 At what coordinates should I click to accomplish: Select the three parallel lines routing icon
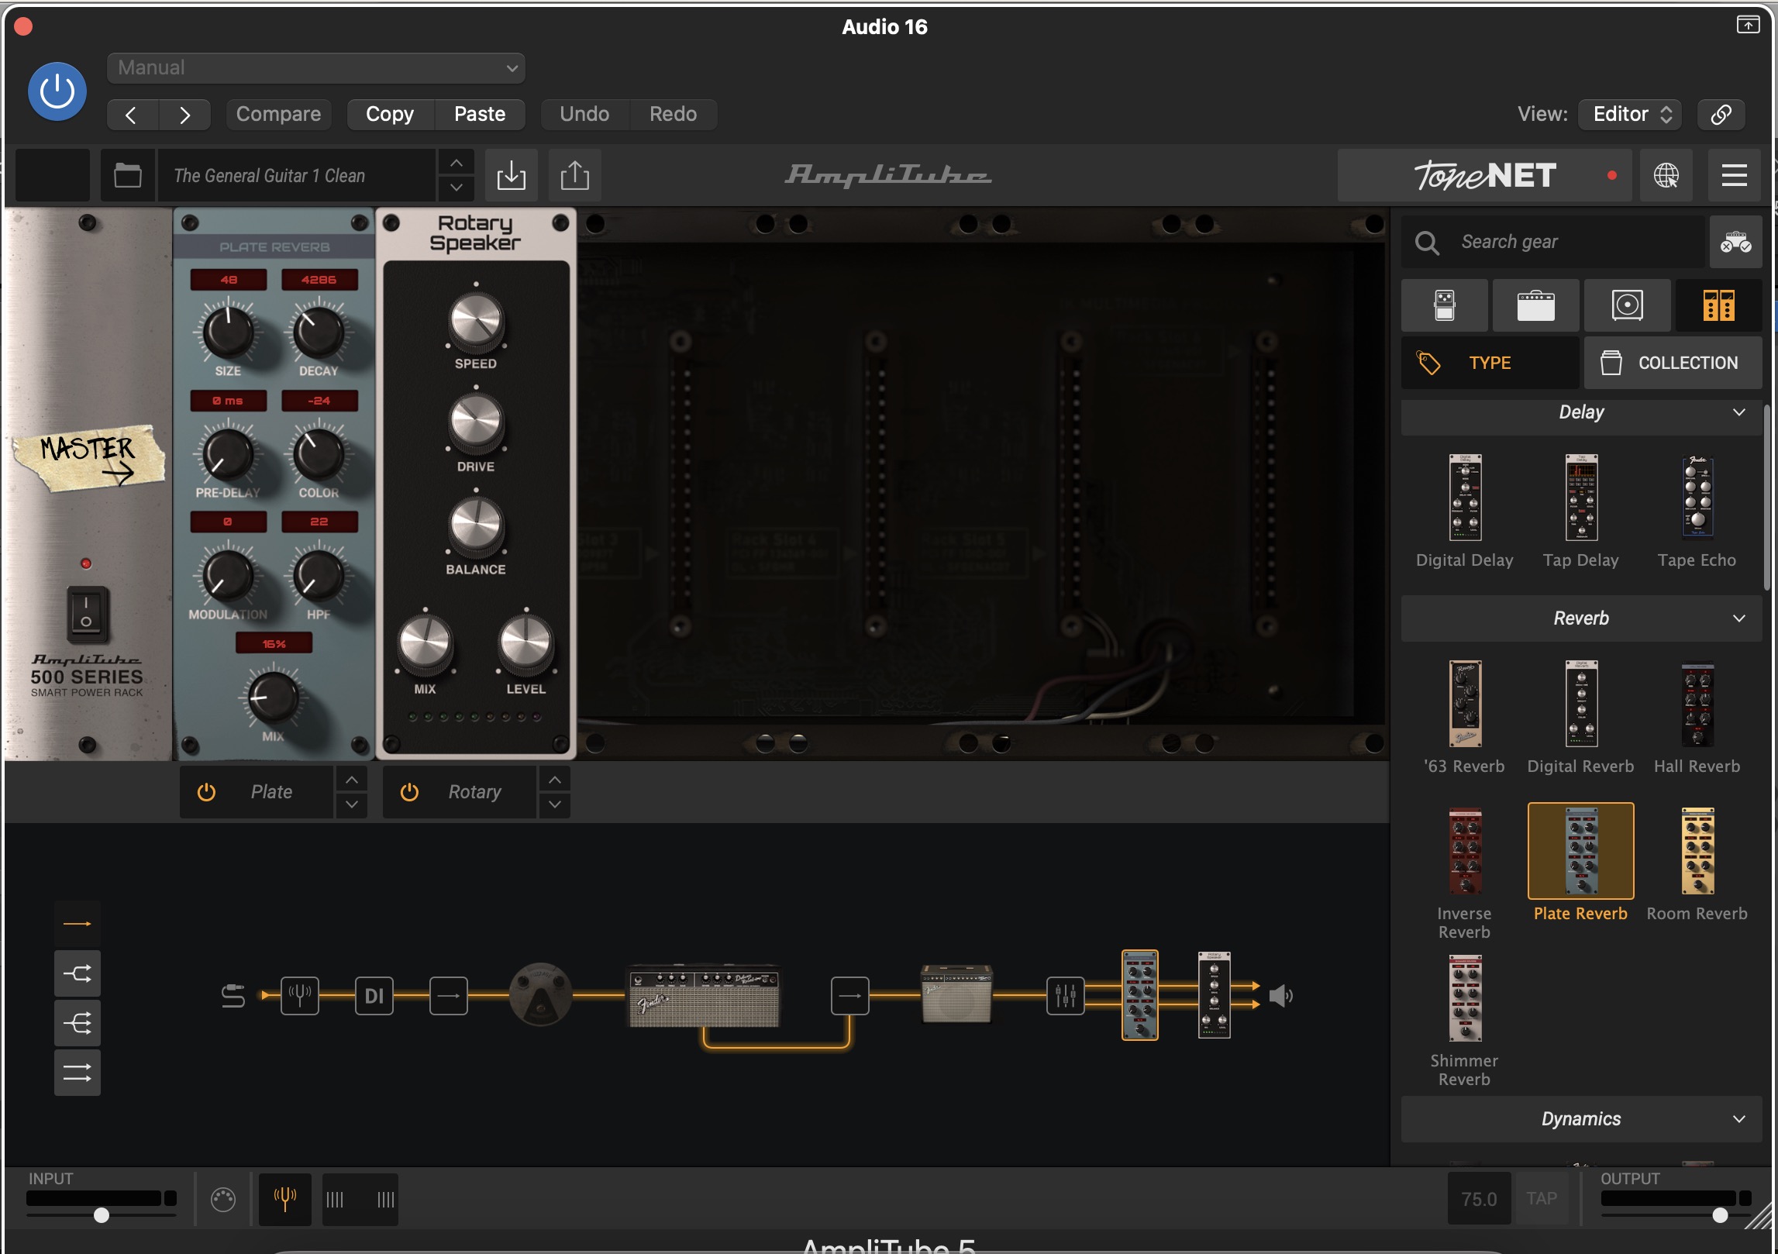(78, 1073)
